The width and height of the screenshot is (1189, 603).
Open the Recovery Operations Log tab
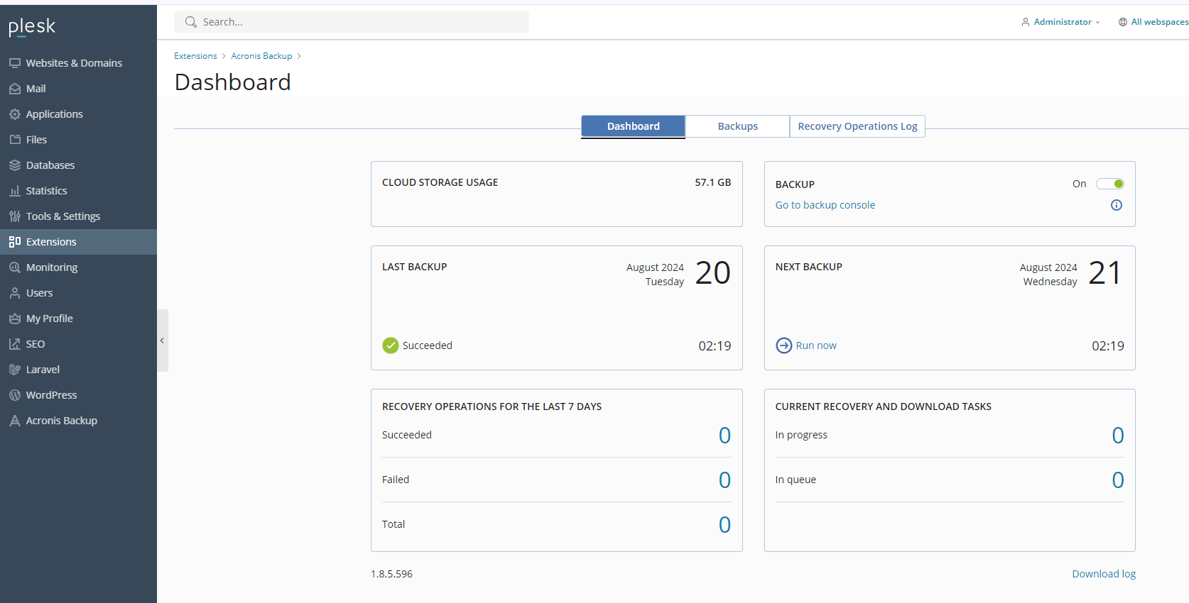857,126
